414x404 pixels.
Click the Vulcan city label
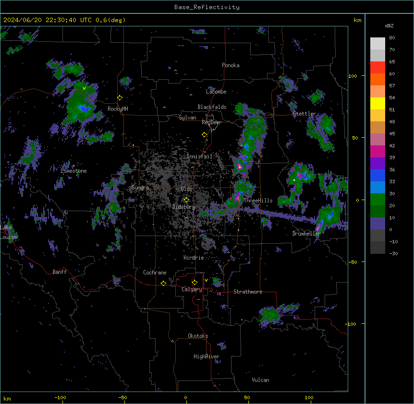(x=261, y=380)
